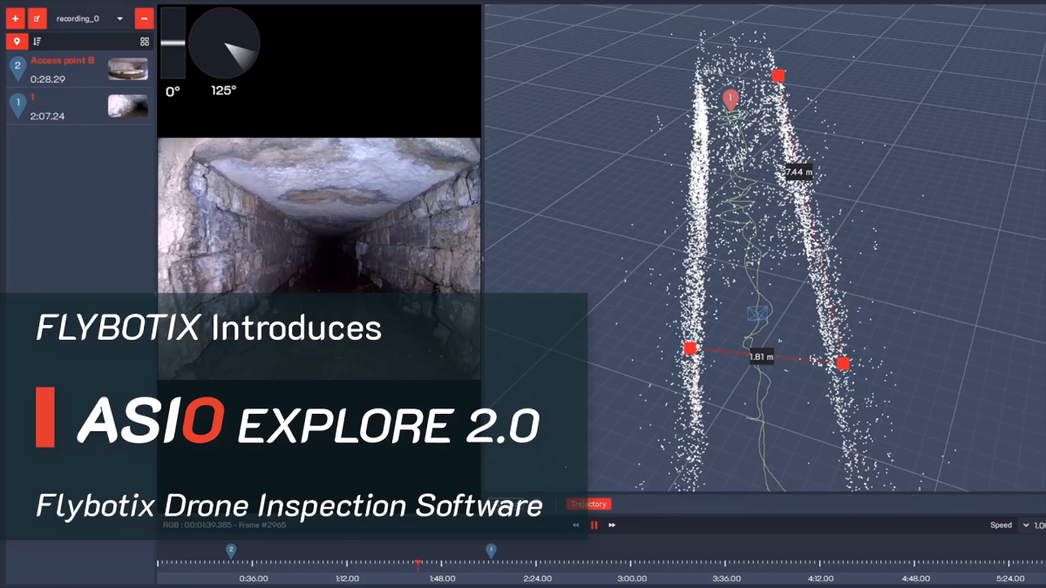This screenshot has width=1046, height=588.
Task: Toggle the point-of-interest pin filter
Action: coord(16,41)
